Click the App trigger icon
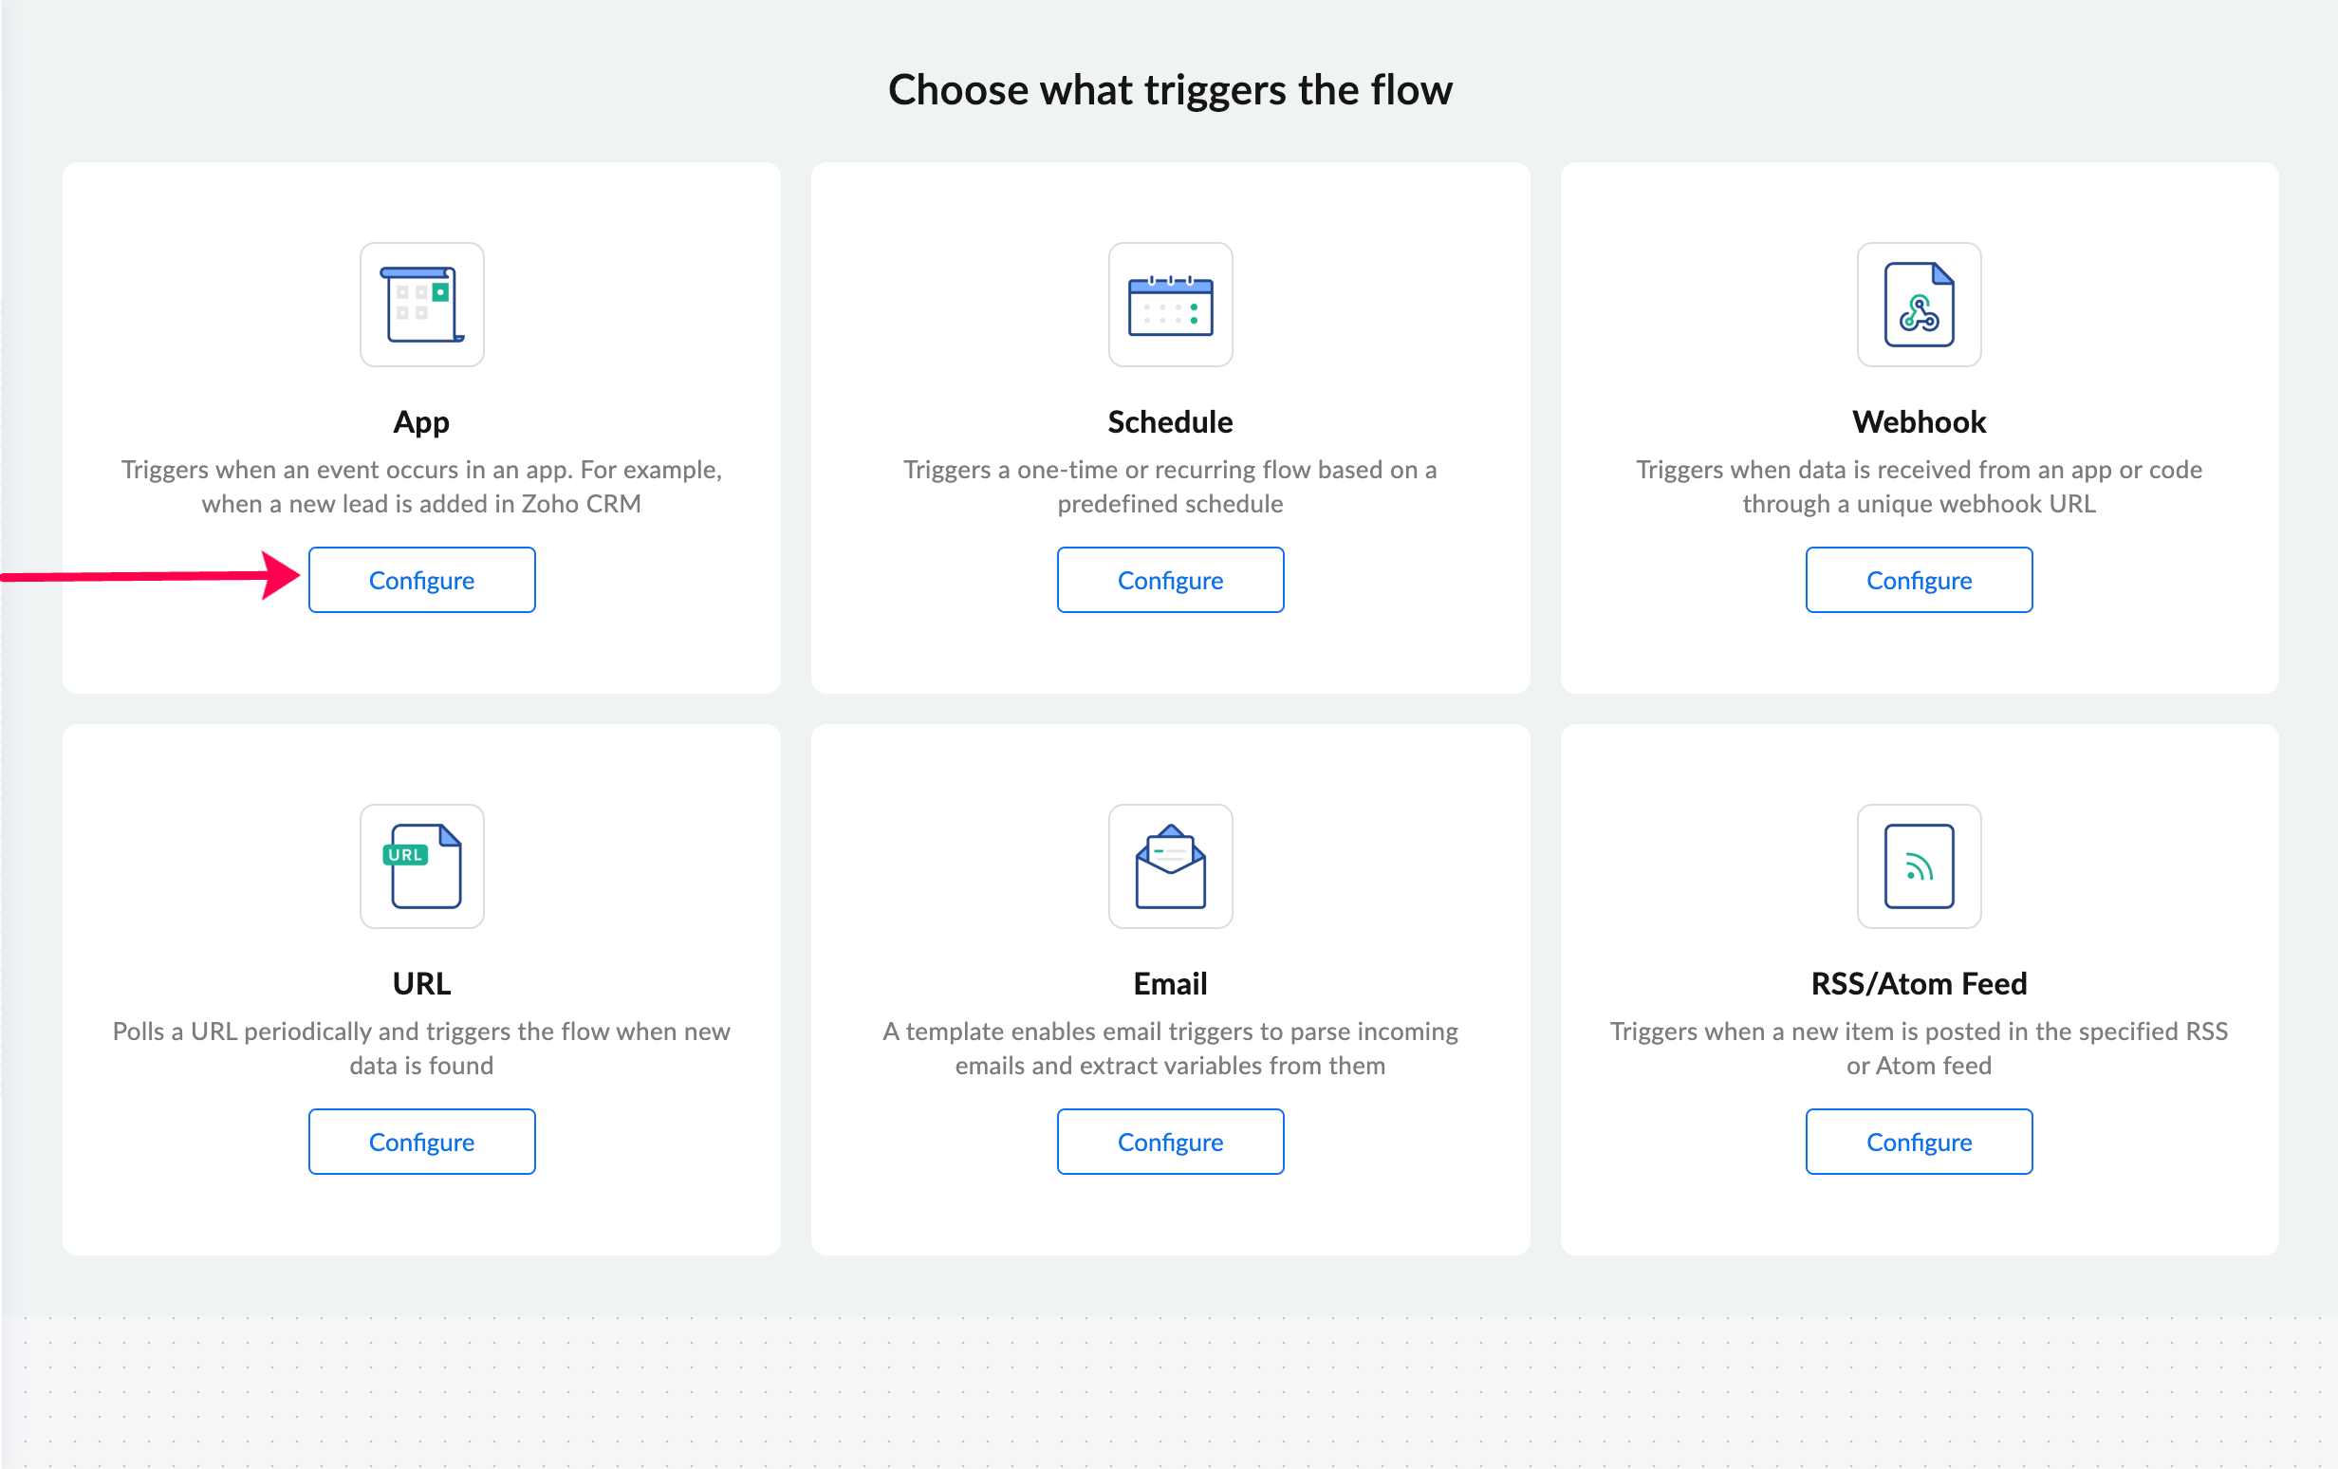The image size is (2338, 1469). (421, 305)
